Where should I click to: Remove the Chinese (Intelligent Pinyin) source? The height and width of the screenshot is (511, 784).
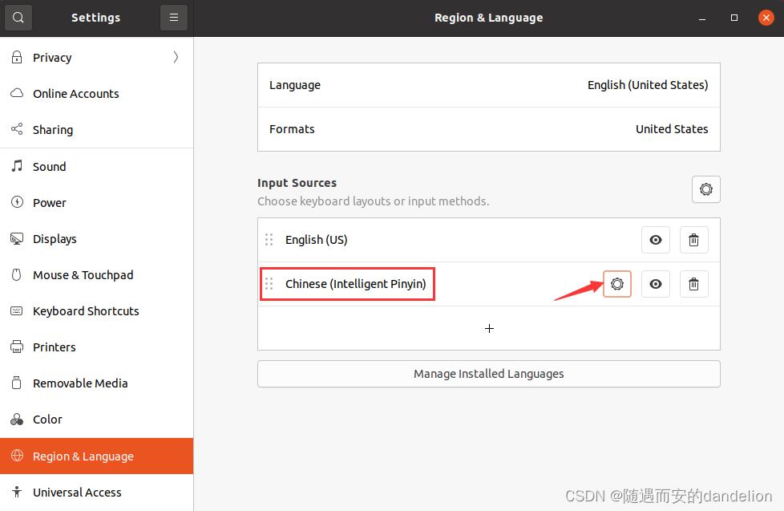[693, 284]
